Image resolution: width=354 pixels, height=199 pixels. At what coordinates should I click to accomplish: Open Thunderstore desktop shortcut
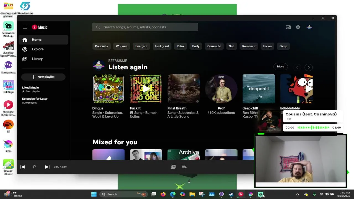point(25,8)
